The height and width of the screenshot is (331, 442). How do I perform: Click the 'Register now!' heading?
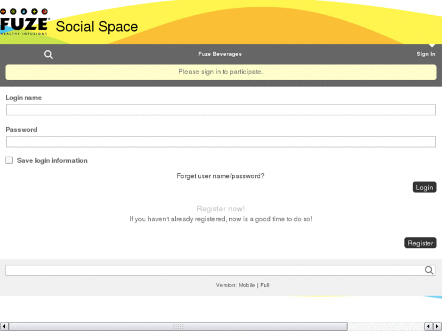coord(221,209)
